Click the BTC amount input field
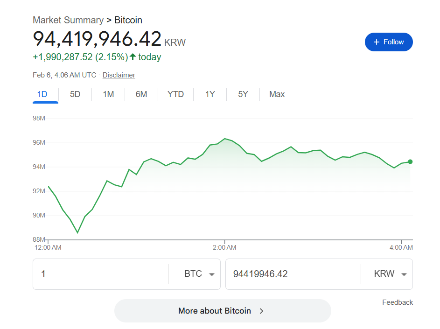The height and width of the screenshot is (329, 440). (x=100, y=274)
